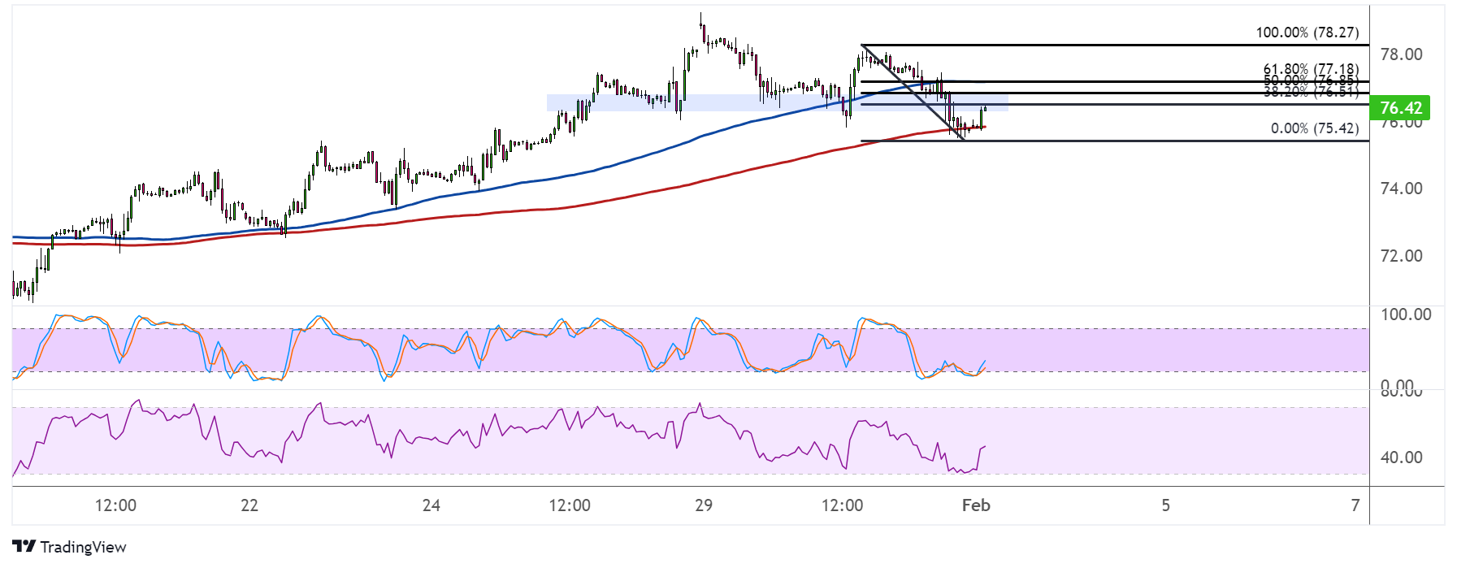Click the 24 date label on time axis
Image resolution: width=1457 pixels, height=568 pixels.
[431, 505]
